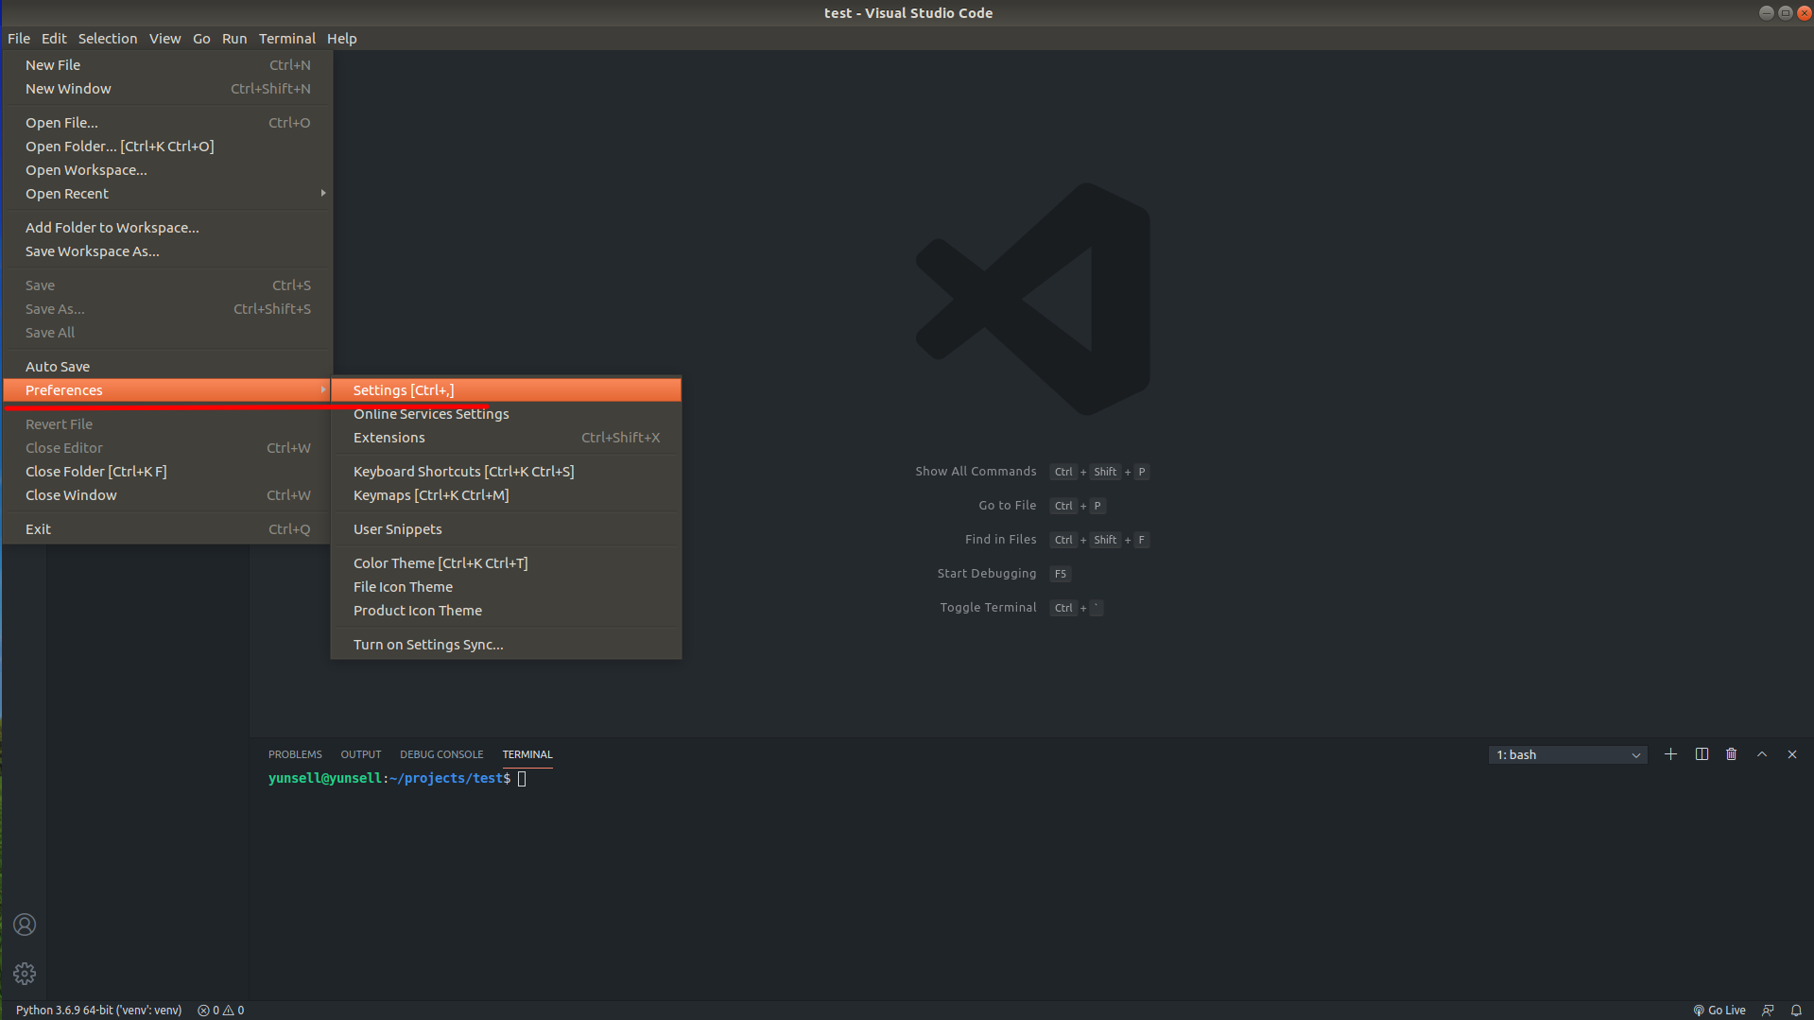
Task: Open Online Services Settings
Action: point(506,414)
